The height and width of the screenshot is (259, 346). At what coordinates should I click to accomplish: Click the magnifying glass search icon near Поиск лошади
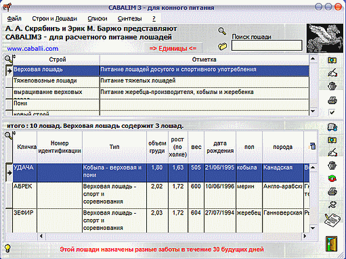point(222,31)
